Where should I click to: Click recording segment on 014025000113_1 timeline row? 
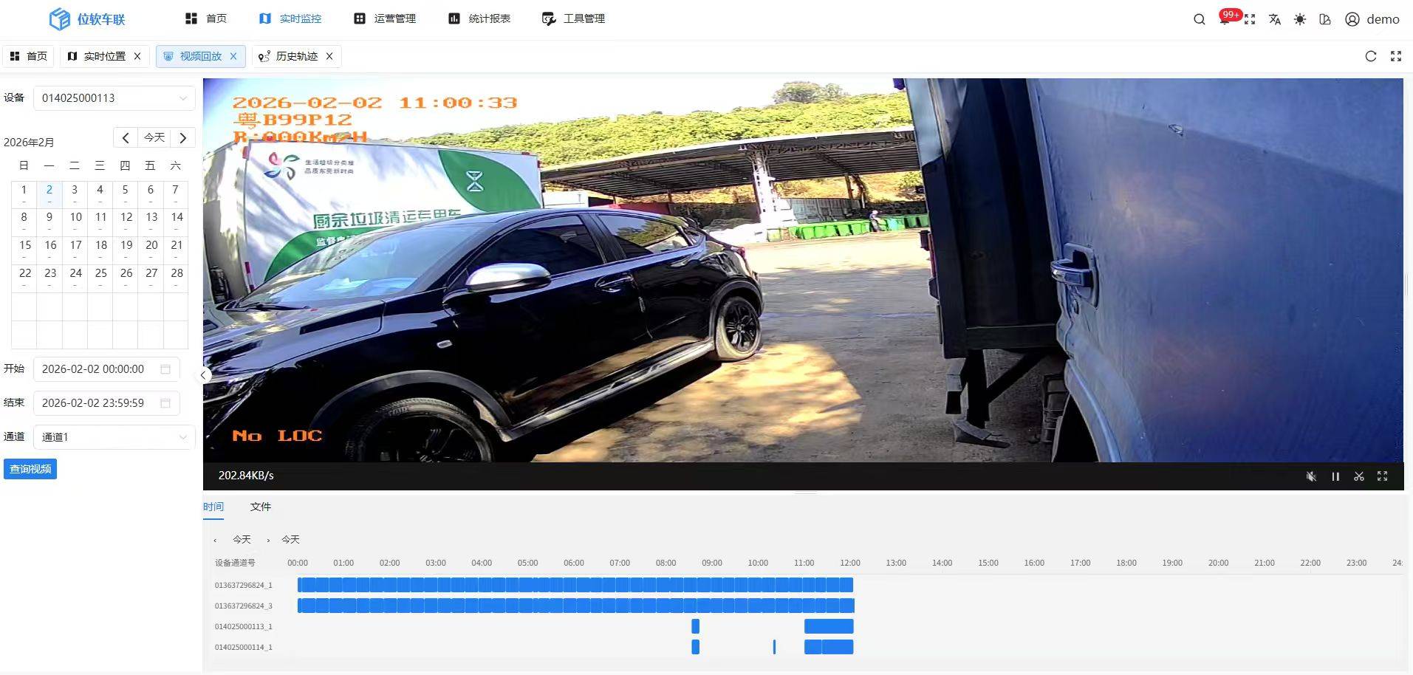[828, 626]
